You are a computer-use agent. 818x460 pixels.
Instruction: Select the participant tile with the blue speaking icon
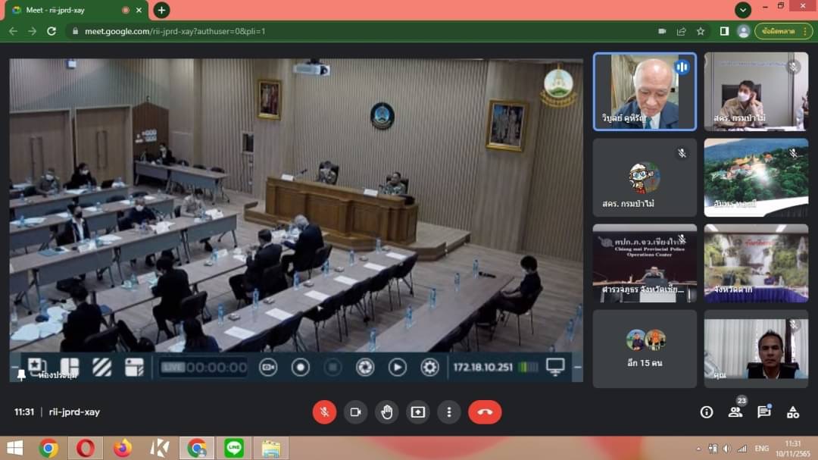[x=645, y=92]
